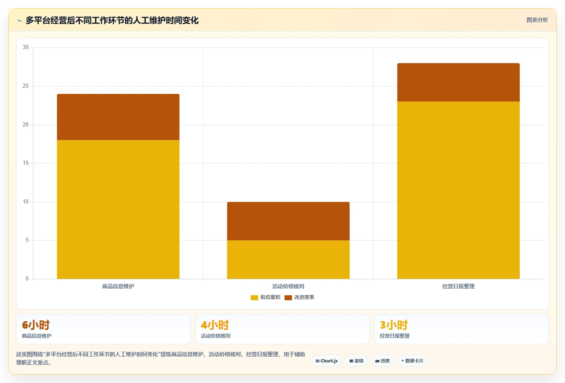Screen dimensions: 565x383
Task: Click the y-axis value 20
Action: (x=26, y=125)
